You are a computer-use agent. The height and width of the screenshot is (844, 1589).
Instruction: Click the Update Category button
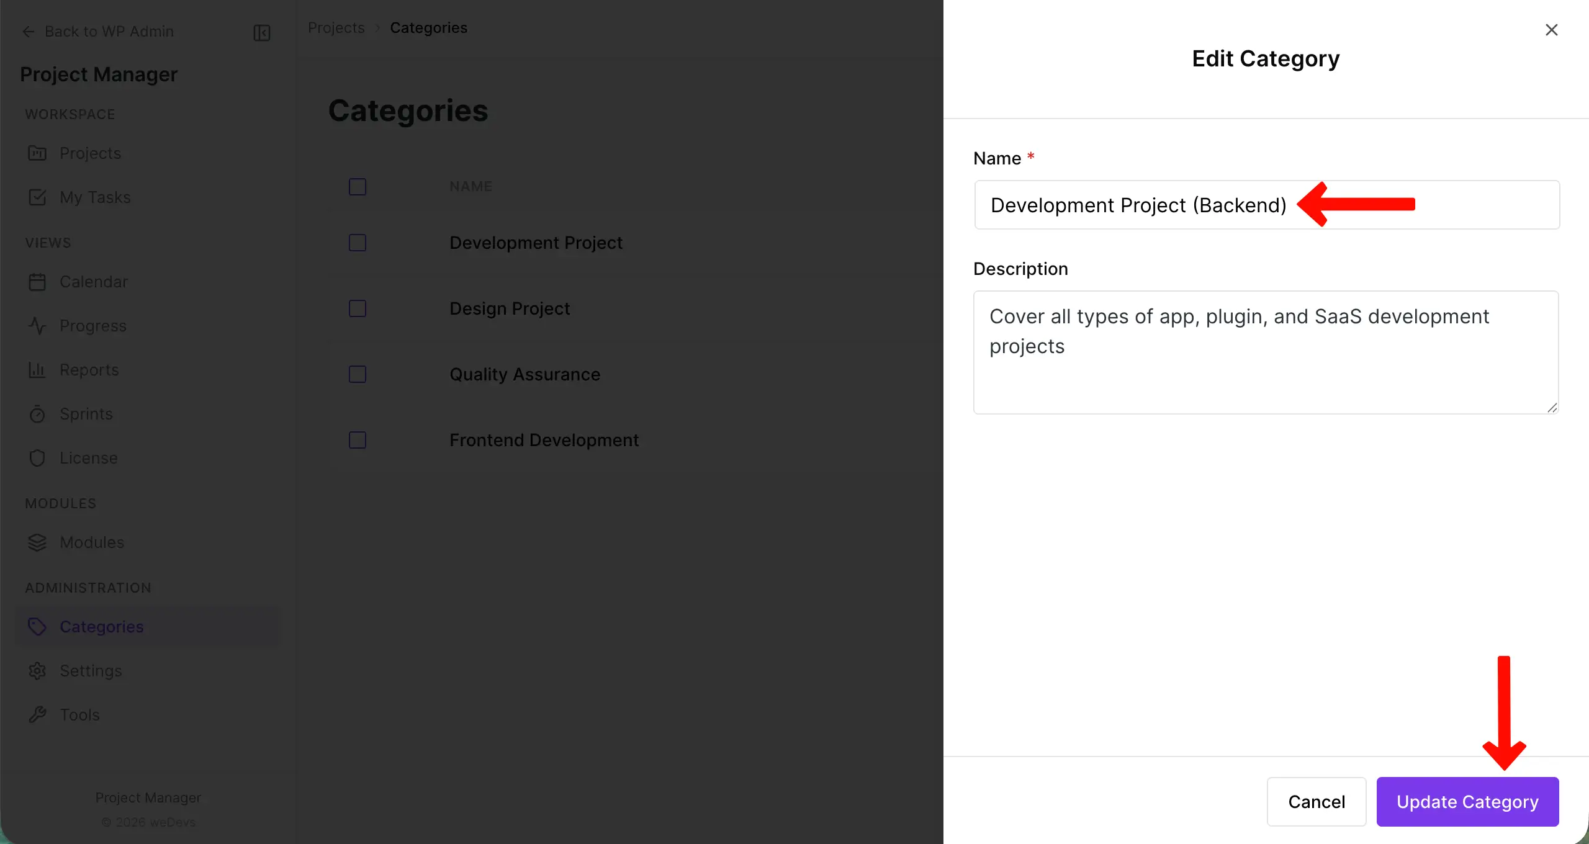click(x=1467, y=801)
